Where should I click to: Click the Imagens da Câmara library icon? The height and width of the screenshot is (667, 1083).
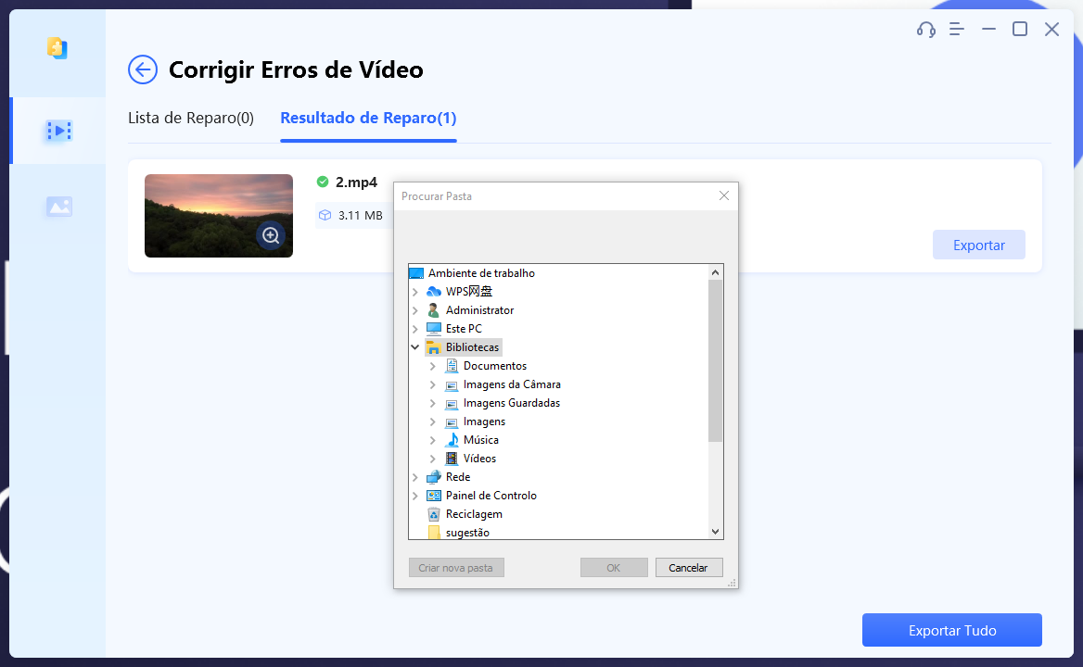(452, 384)
